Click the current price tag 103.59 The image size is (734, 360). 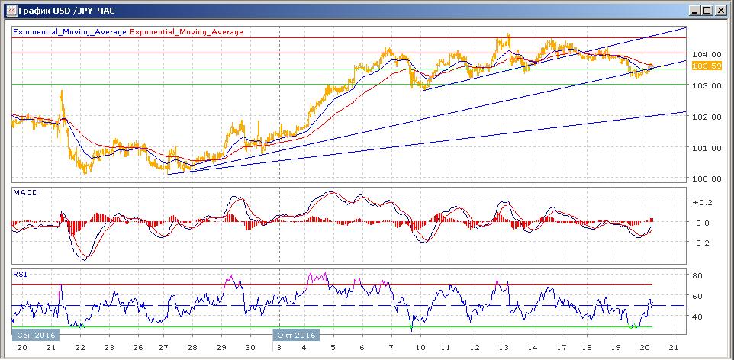706,66
